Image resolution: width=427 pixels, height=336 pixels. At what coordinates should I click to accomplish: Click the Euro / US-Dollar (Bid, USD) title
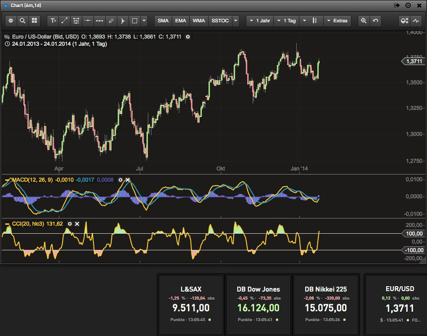45,37
